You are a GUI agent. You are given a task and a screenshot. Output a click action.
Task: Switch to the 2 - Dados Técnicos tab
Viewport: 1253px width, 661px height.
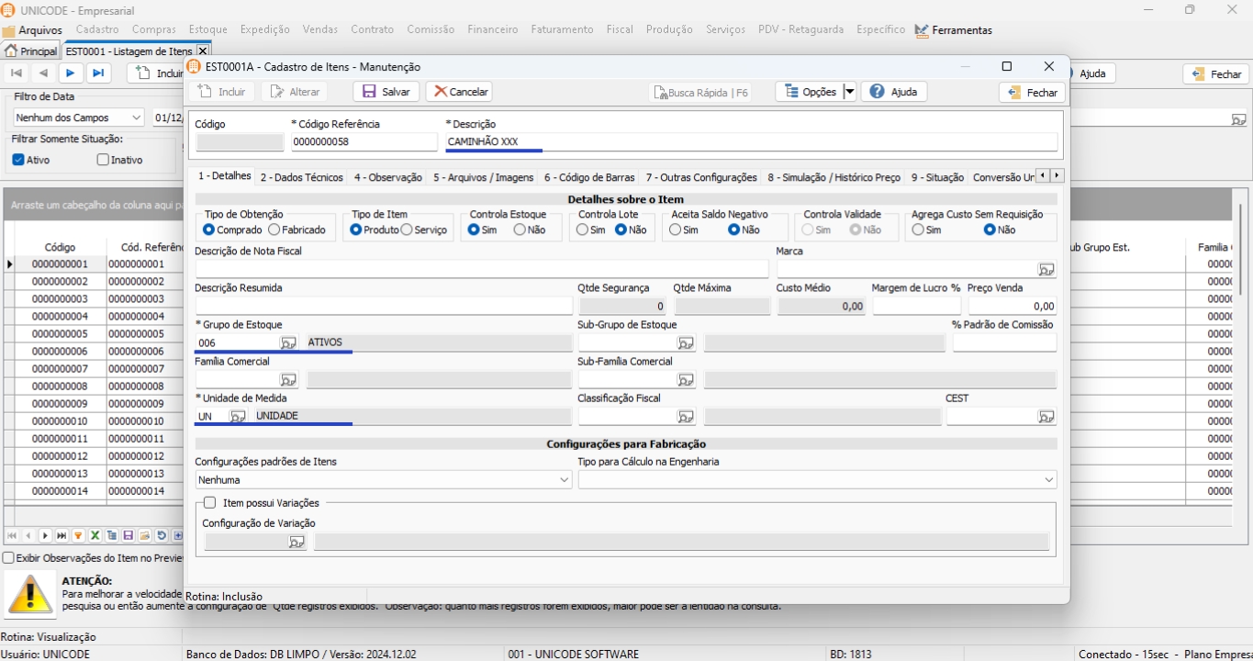301,177
